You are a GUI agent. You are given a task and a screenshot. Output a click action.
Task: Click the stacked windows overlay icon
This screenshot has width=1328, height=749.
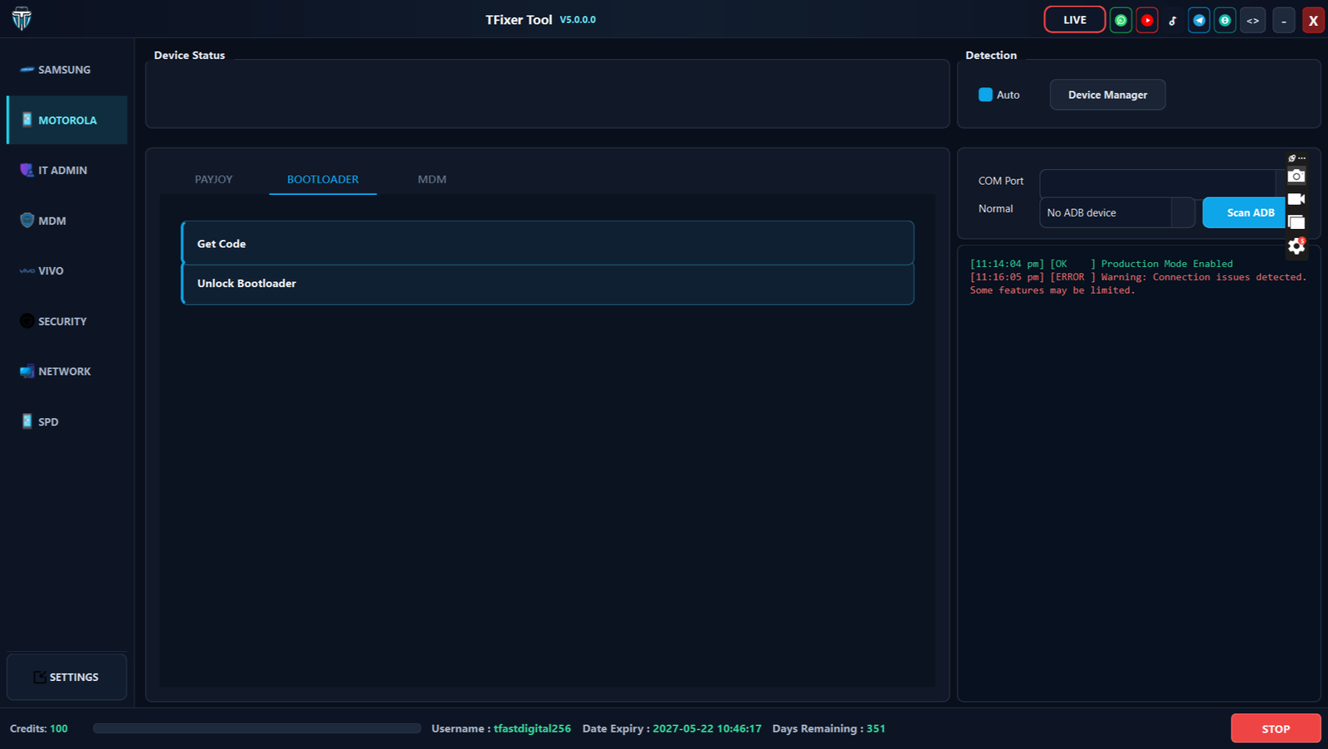(1296, 222)
